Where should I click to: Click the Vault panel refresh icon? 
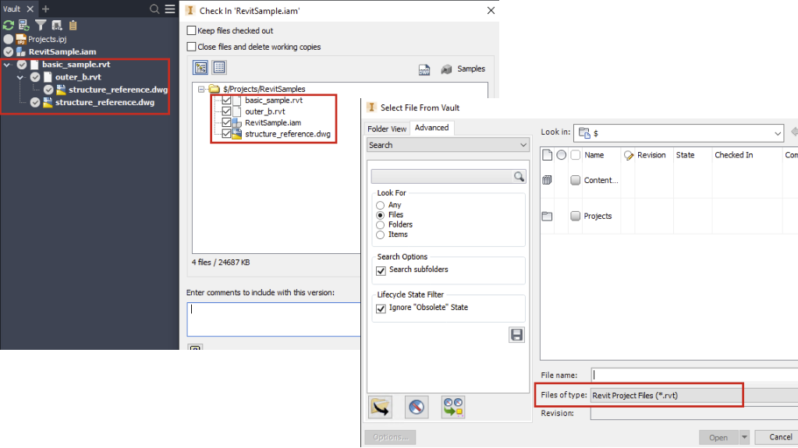pyautogui.click(x=9, y=25)
